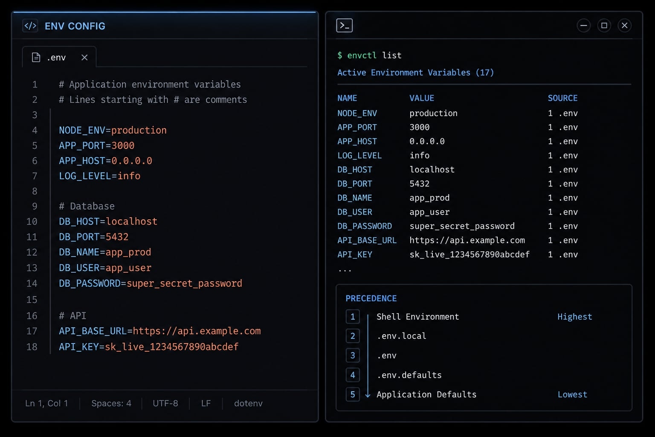Click the value production in terminal table
The width and height of the screenshot is (655, 437).
433,114
